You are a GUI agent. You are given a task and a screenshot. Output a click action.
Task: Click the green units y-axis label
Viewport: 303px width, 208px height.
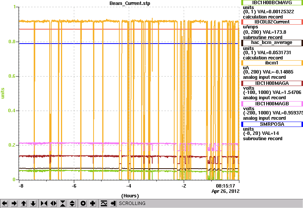click(x=3, y=93)
